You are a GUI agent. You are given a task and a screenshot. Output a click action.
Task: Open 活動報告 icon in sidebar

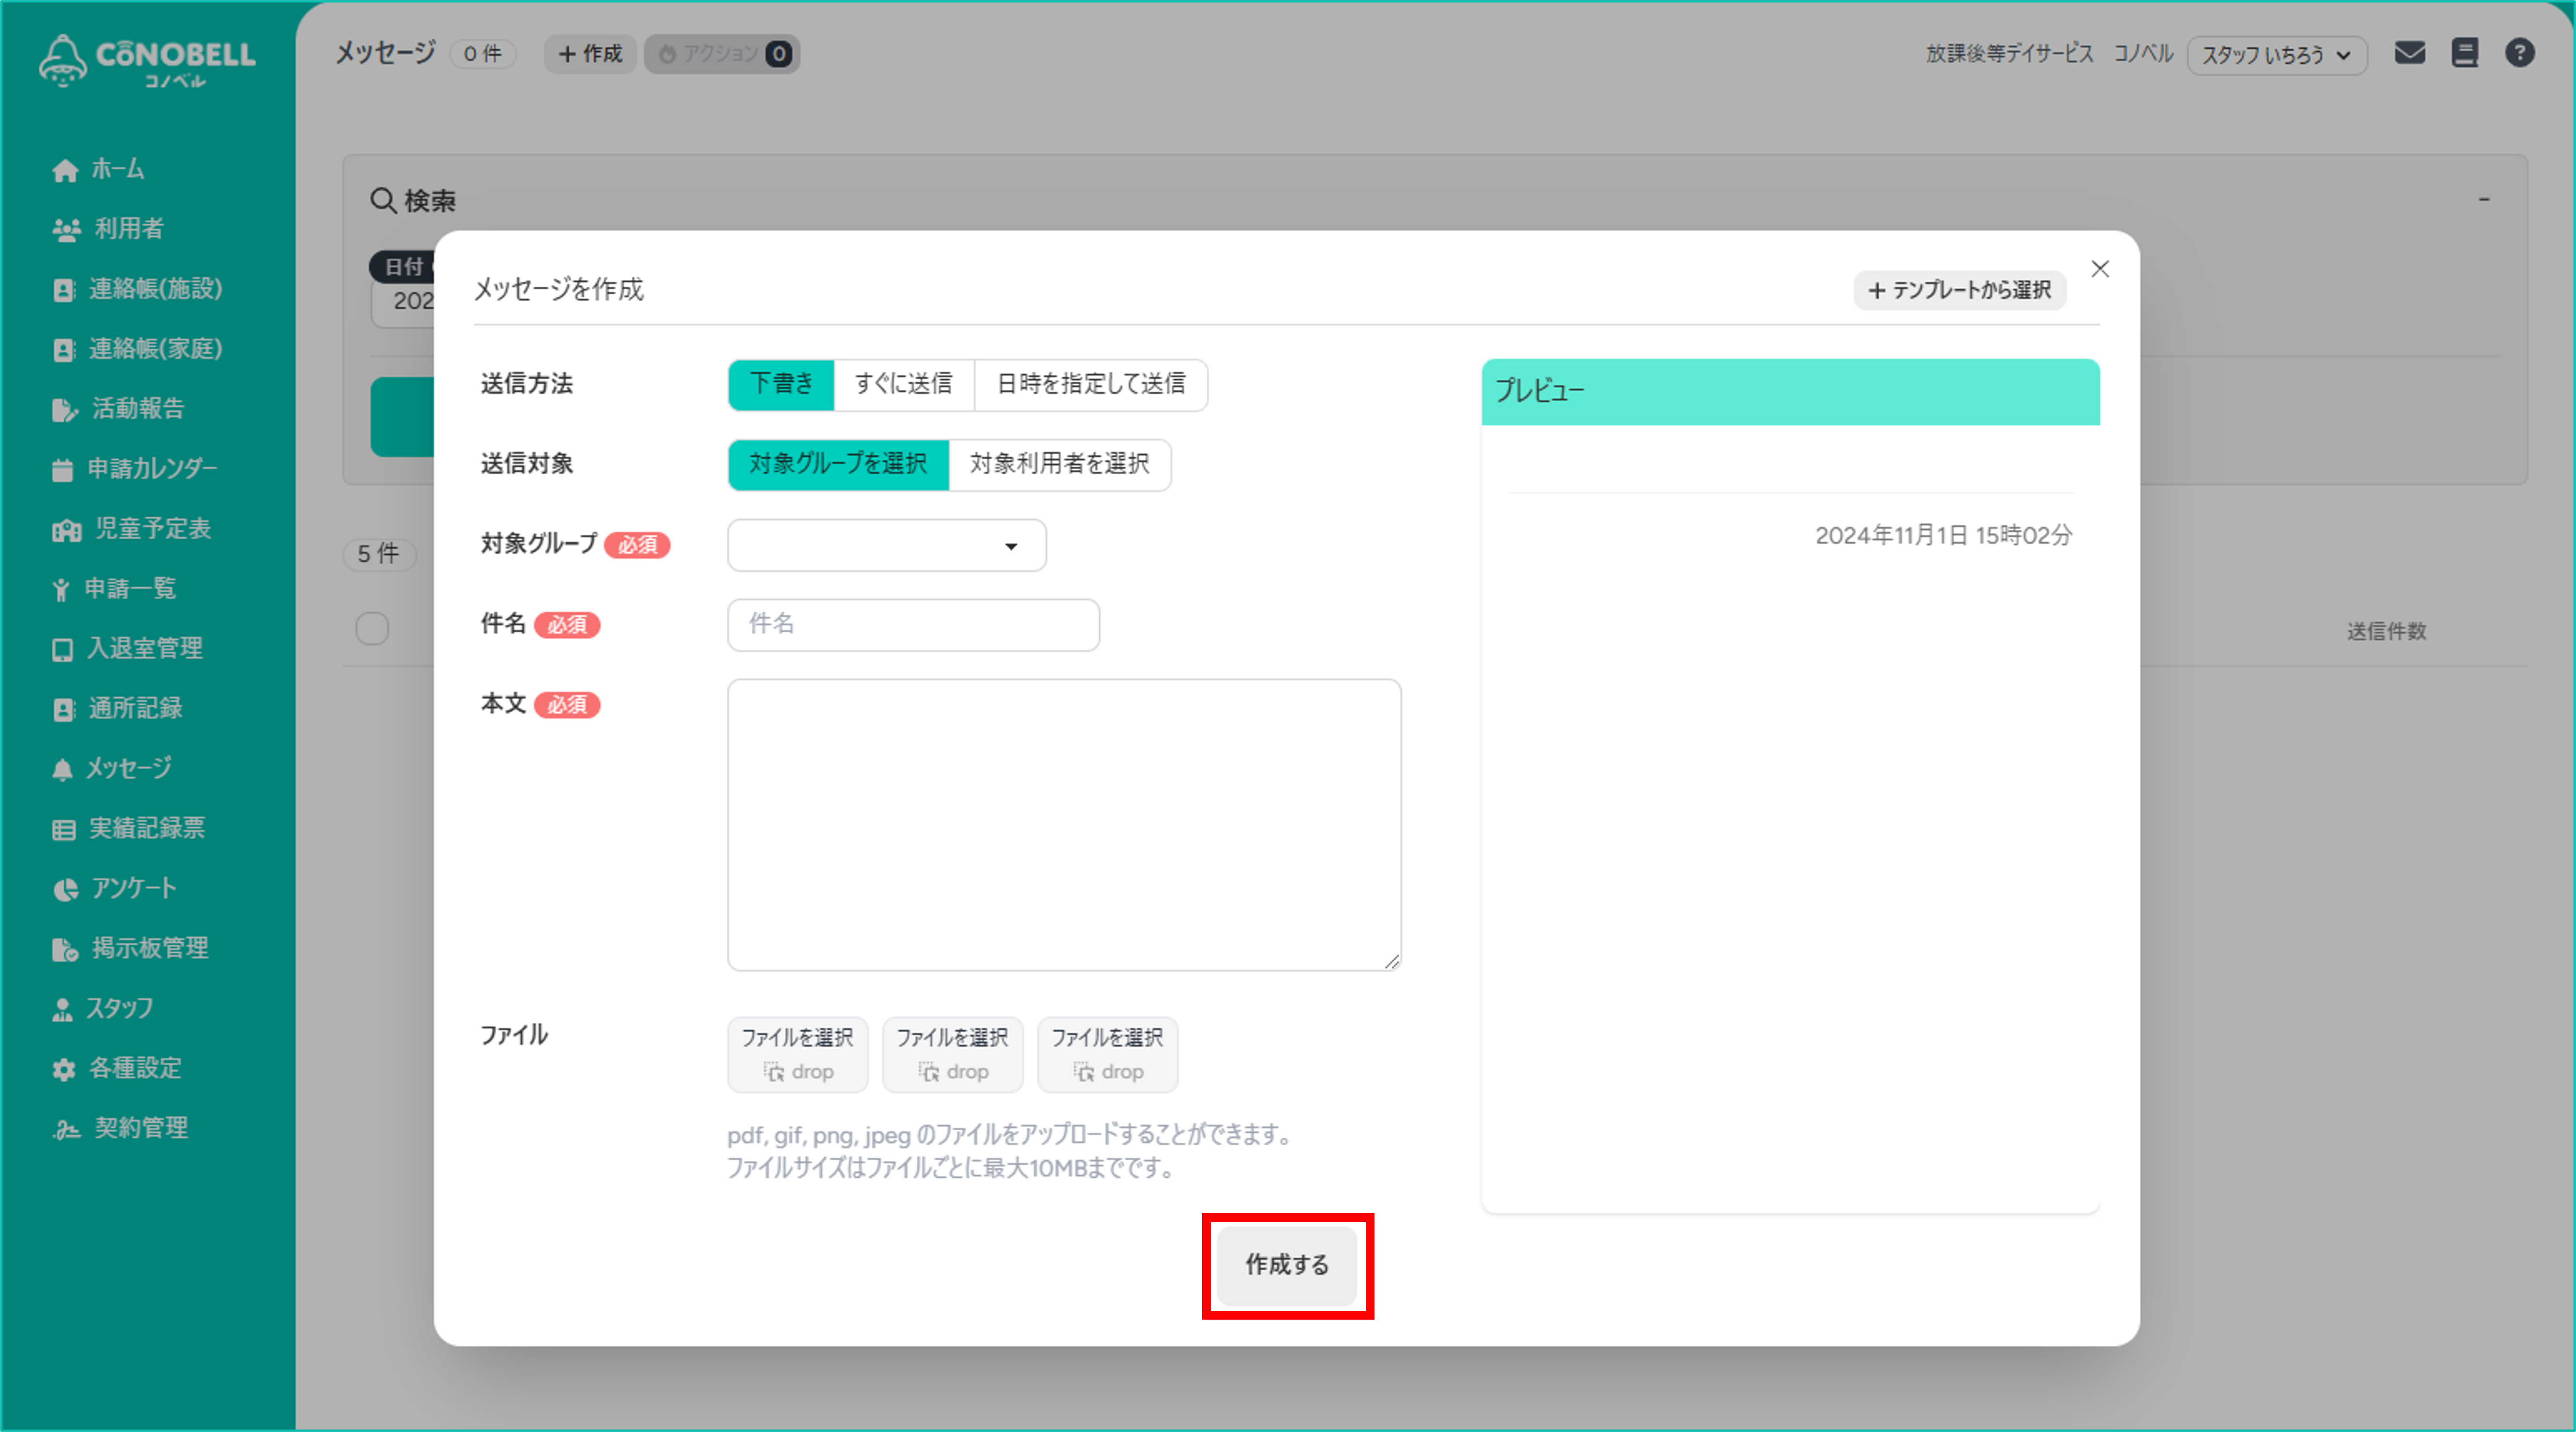(64, 410)
